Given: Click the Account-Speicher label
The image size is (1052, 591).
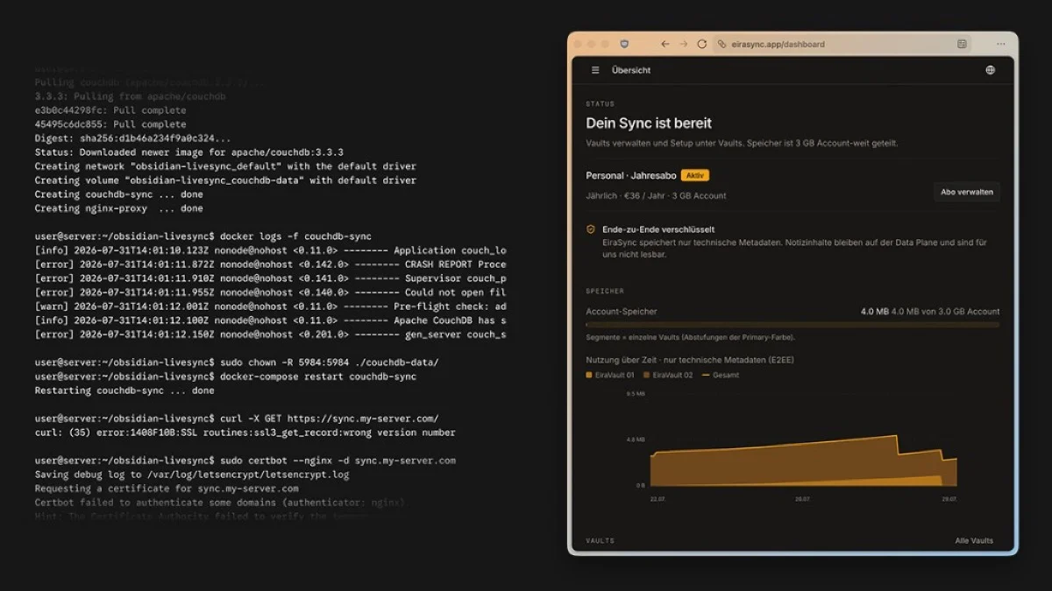Looking at the screenshot, I should [622, 311].
